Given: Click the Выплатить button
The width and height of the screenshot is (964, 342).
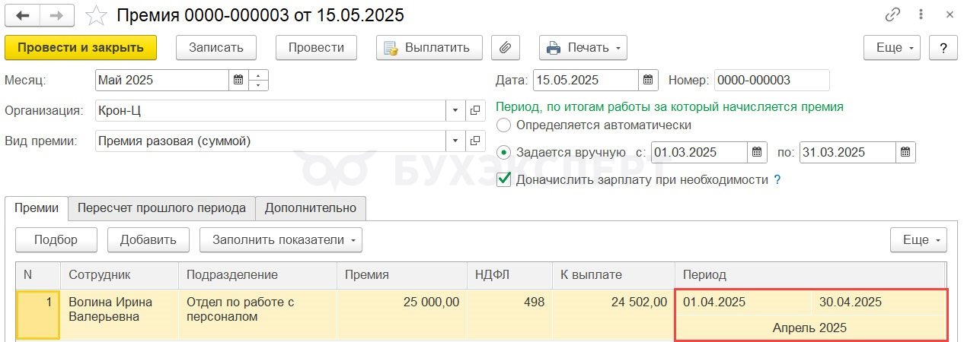Looking at the screenshot, I should pos(429,47).
